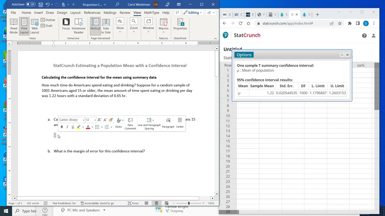Select Side to Side page movement
This screenshot has height=216, width=385.
pyautogui.click(x=106, y=26)
